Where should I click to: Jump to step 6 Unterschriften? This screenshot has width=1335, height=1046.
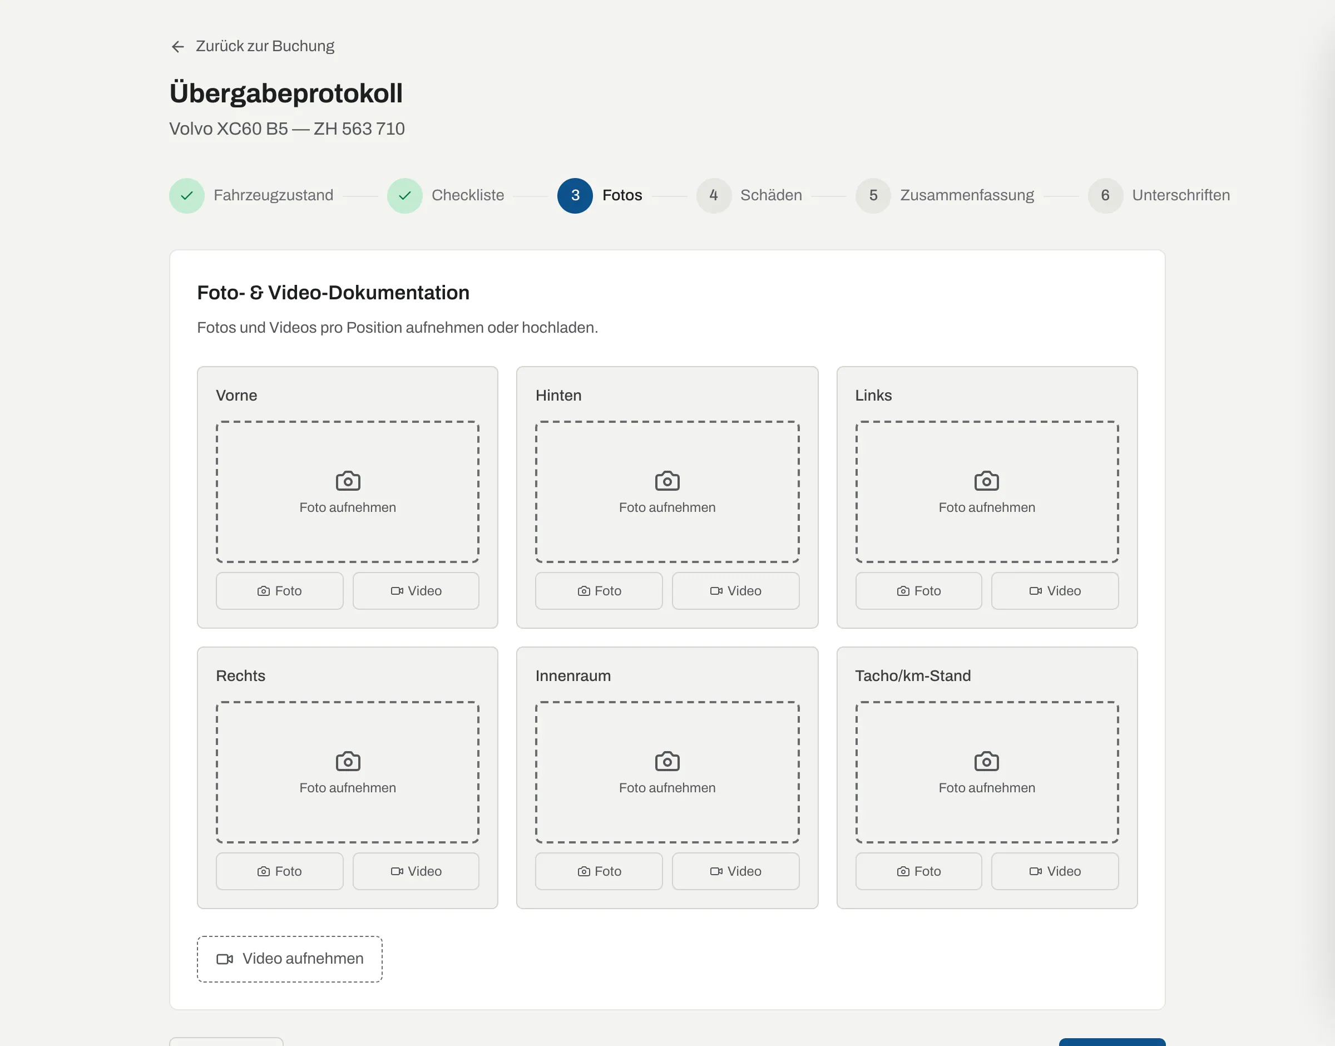tap(1159, 195)
